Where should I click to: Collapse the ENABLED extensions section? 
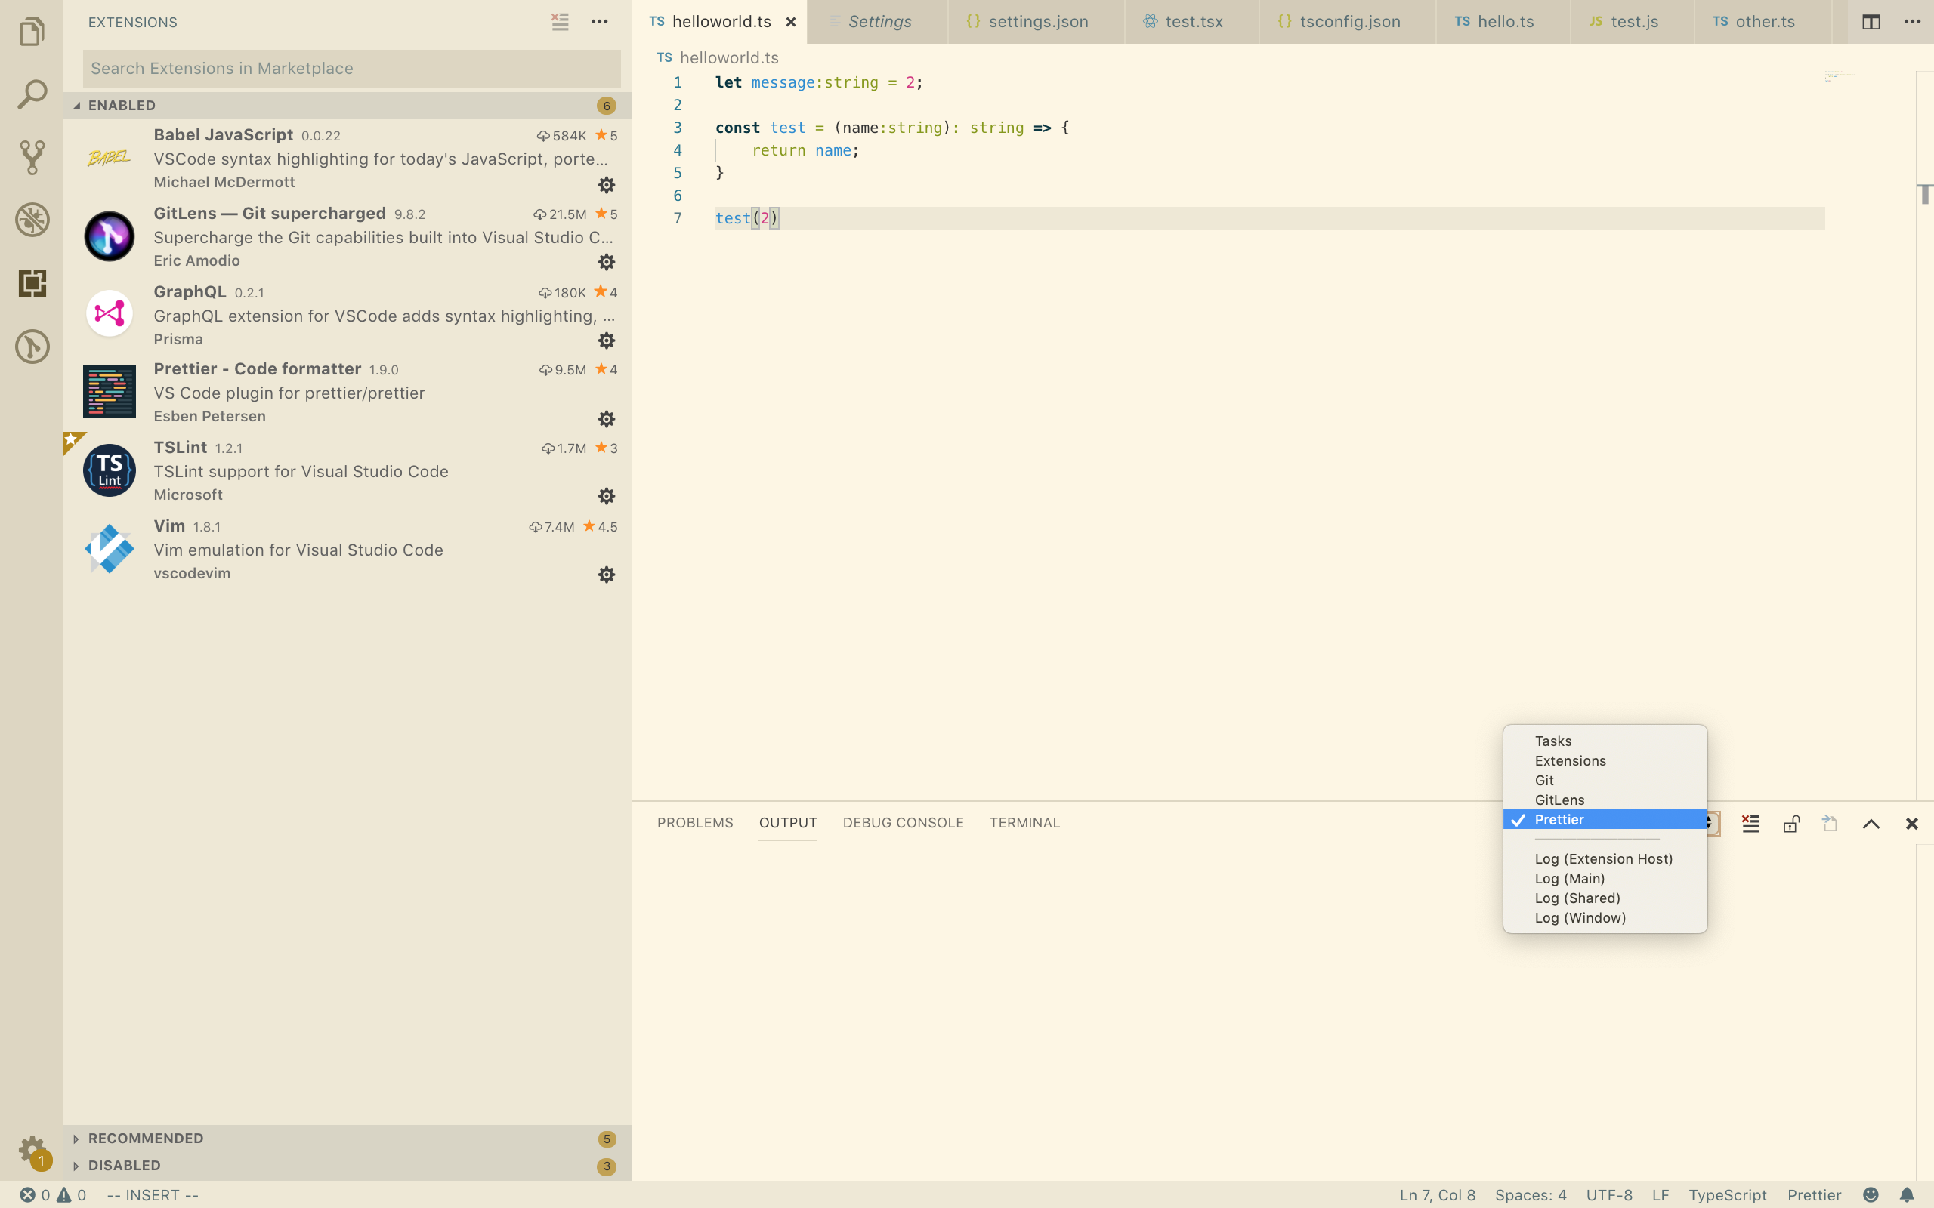tap(122, 105)
